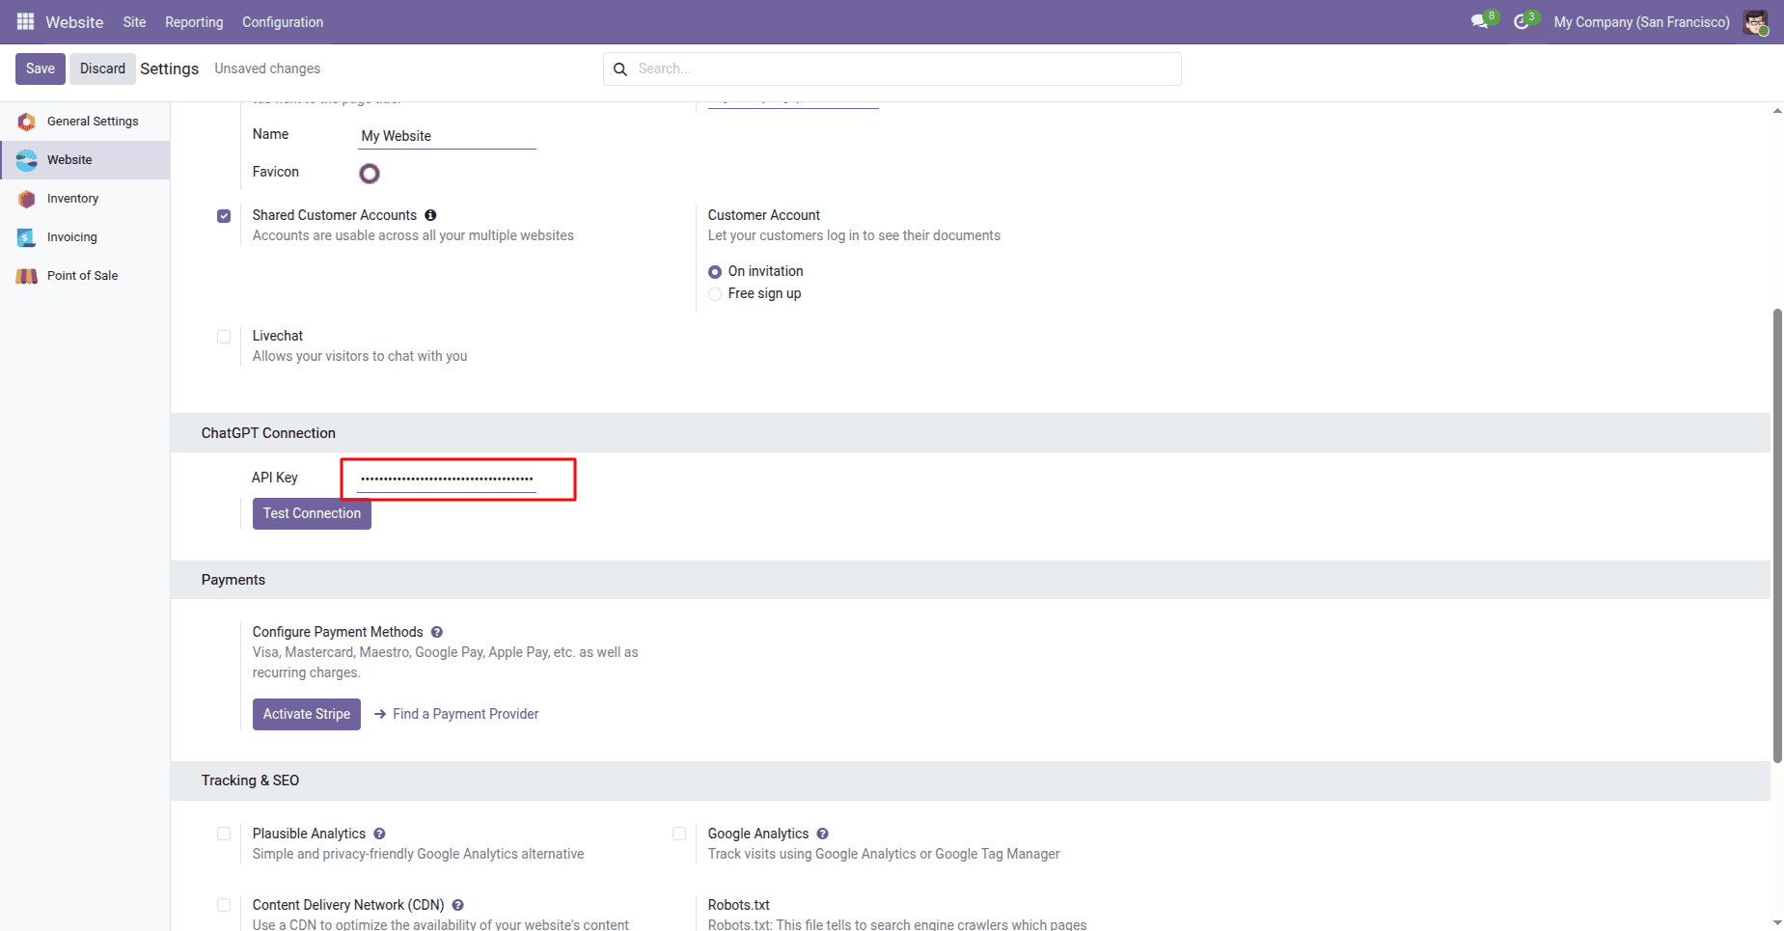Switch company via My Company (San Francisco)
The width and height of the screenshot is (1784, 931).
(x=1641, y=22)
